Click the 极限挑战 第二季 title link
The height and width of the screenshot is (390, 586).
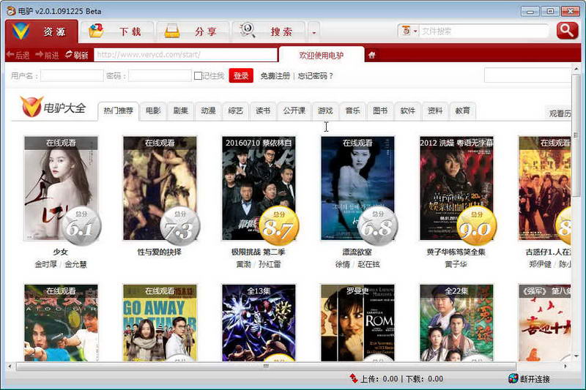pyautogui.click(x=259, y=252)
